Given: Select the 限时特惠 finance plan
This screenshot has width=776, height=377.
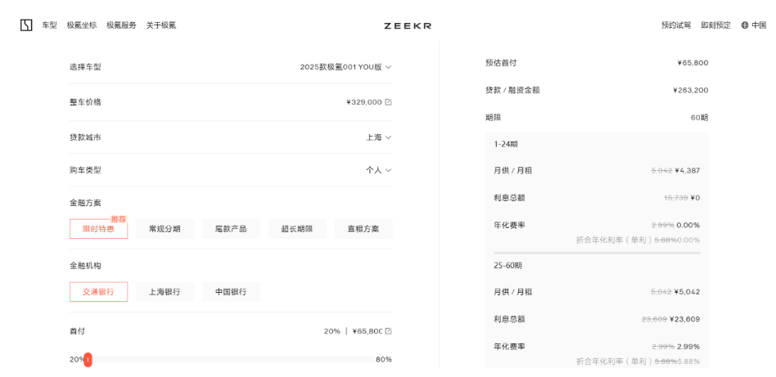Looking at the screenshot, I should tap(98, 229).
